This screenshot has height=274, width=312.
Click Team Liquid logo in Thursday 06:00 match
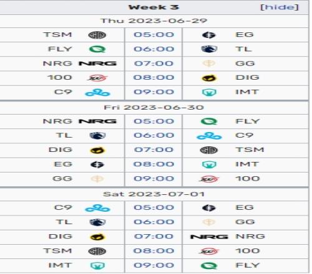209,49
